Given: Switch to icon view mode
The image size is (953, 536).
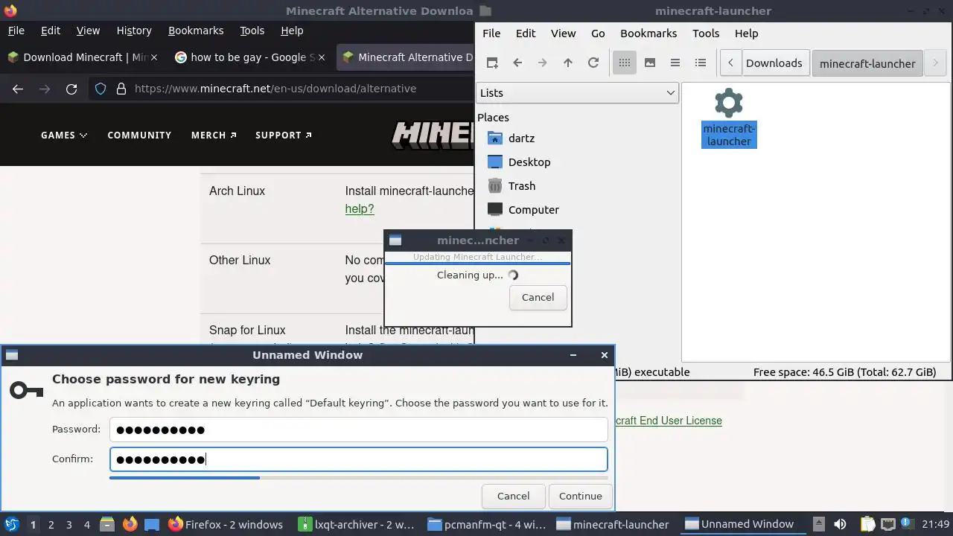Looking at the screenshot, I should [625, 63].
